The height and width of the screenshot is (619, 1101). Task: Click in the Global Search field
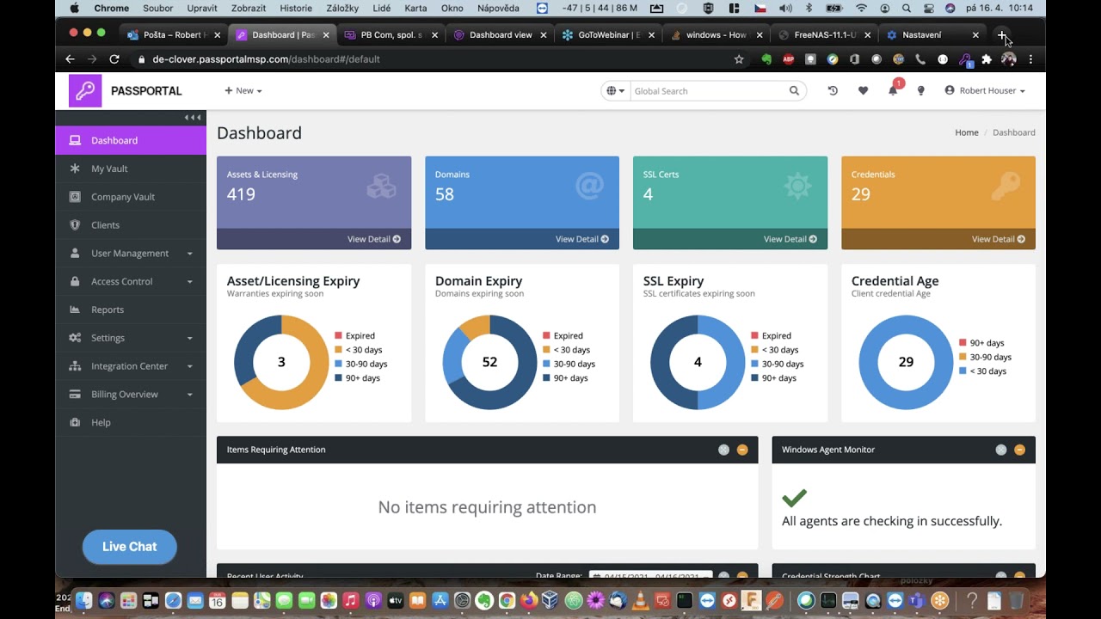pyautogui.click(x=710, y=91)
